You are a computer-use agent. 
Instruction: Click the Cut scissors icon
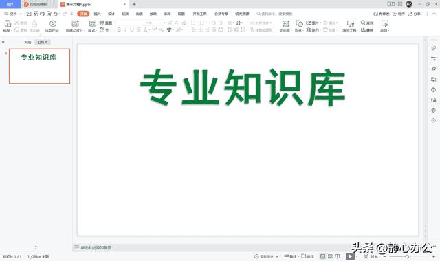tap(17, 23)
